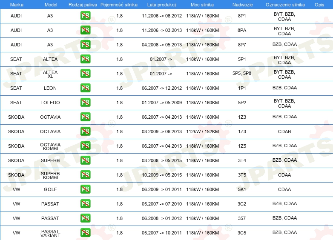
Task: Select the 8P1 body code cell
Action: point(242,16)
